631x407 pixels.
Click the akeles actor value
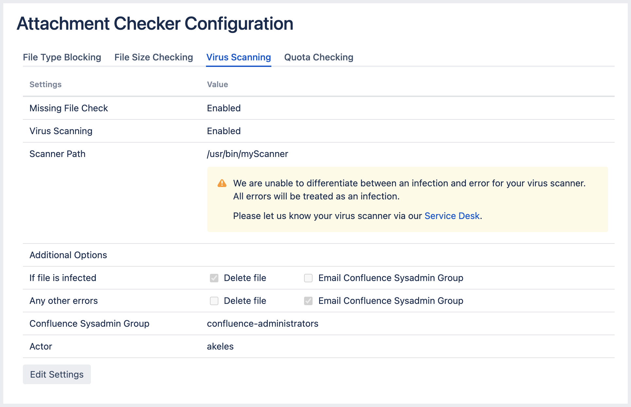(220, 347)
